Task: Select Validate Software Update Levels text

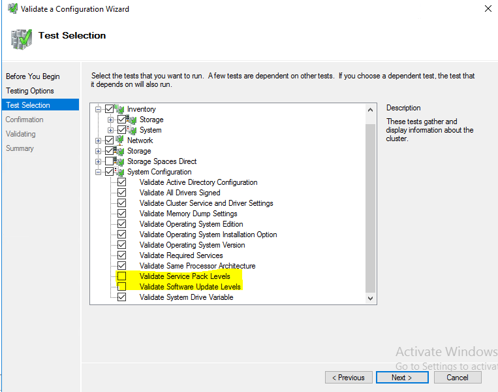Action: [x=190, y=286]
